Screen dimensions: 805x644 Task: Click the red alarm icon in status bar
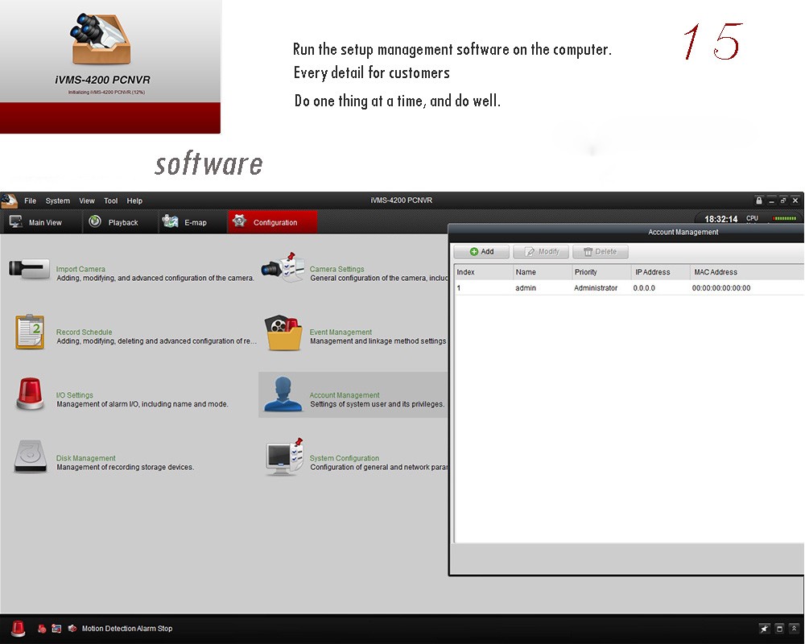coord(18,629)
